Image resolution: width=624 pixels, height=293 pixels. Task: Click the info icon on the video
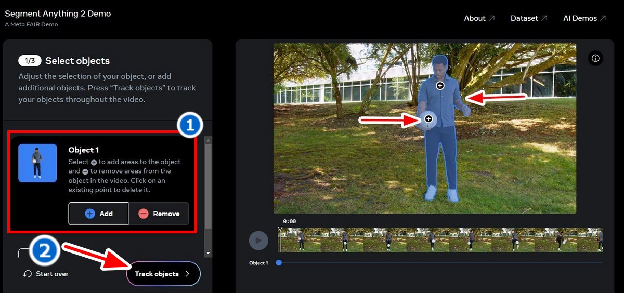(595, 59)
